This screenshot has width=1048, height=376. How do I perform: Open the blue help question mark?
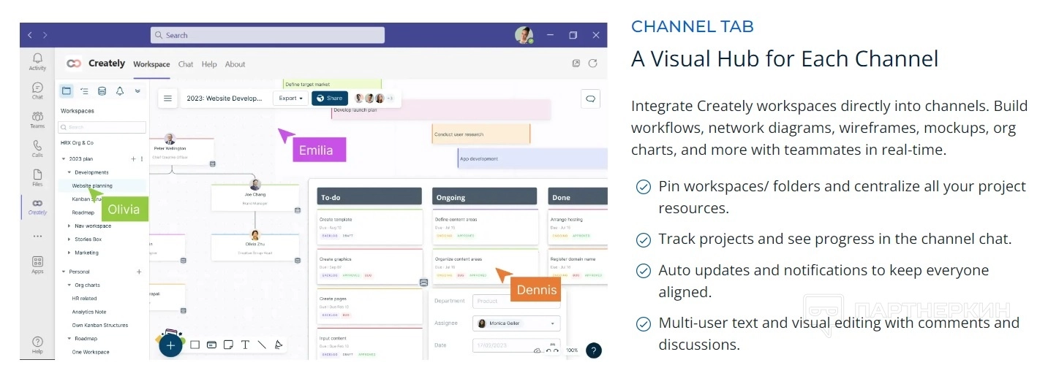594,350
